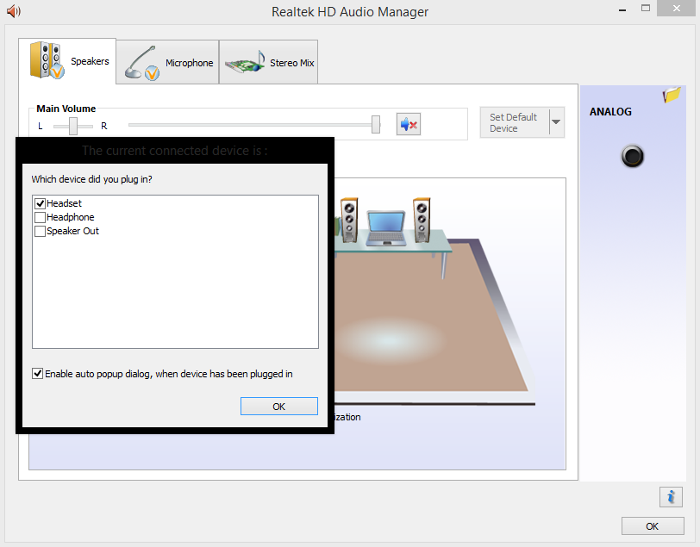The height and width of the screenshot is (547, 700).
Task: Click the main volume slider thumb
Action: pos(376,125)
